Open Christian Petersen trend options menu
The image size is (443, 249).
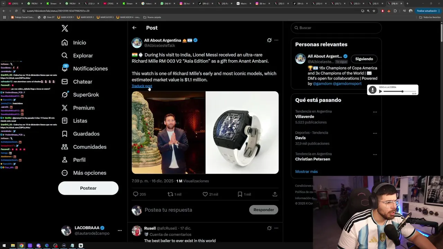375,155
